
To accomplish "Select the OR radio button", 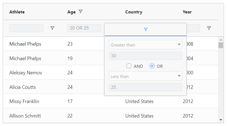I will point(152,66).
